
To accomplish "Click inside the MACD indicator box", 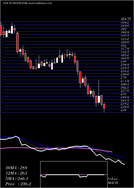I will coord(74,175).
